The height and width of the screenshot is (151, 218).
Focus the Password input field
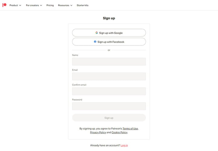point(109,106)
